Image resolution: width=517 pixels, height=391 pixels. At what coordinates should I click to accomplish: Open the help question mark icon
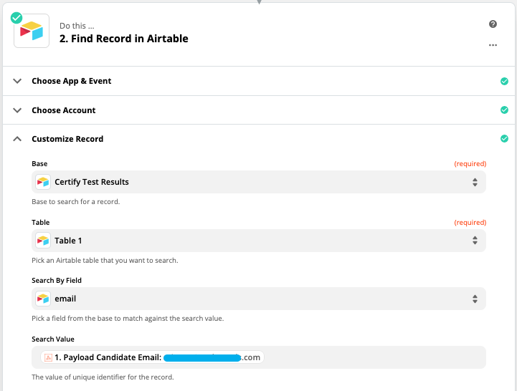(493, 24)
